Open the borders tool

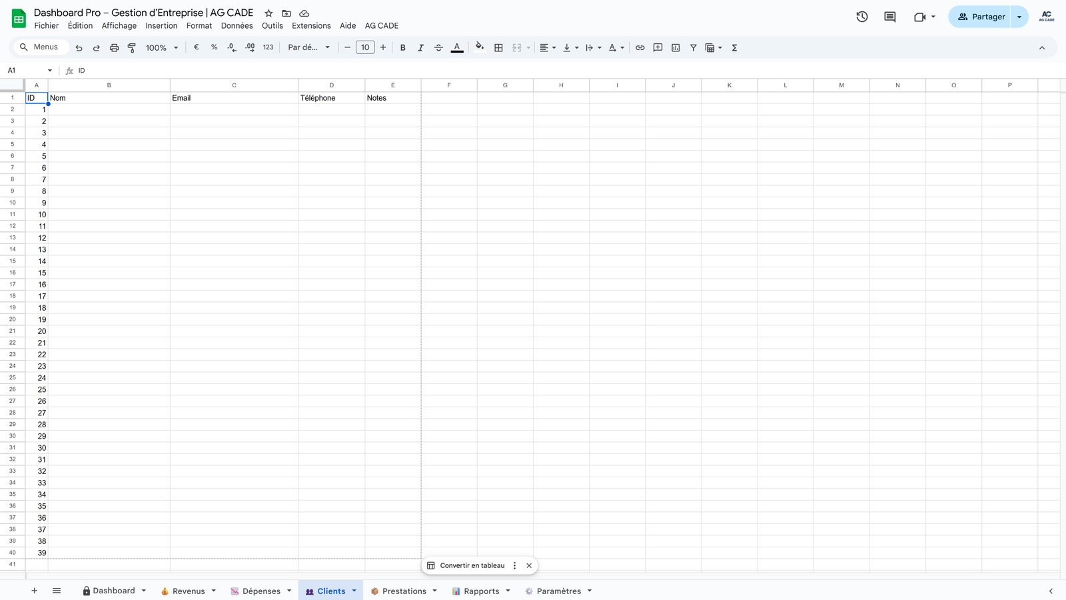498,48
